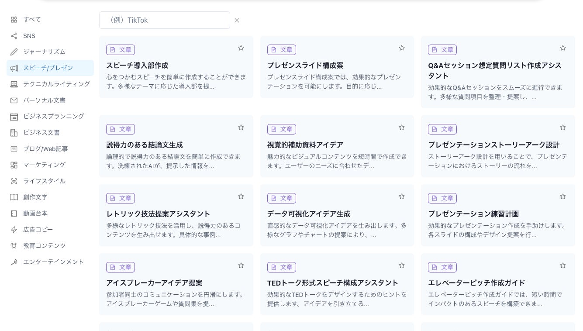Open the アイスブレーカーアイデア提案 card
Image resolution: width=583 pixels, height=331 pixels.
(154, 283)
